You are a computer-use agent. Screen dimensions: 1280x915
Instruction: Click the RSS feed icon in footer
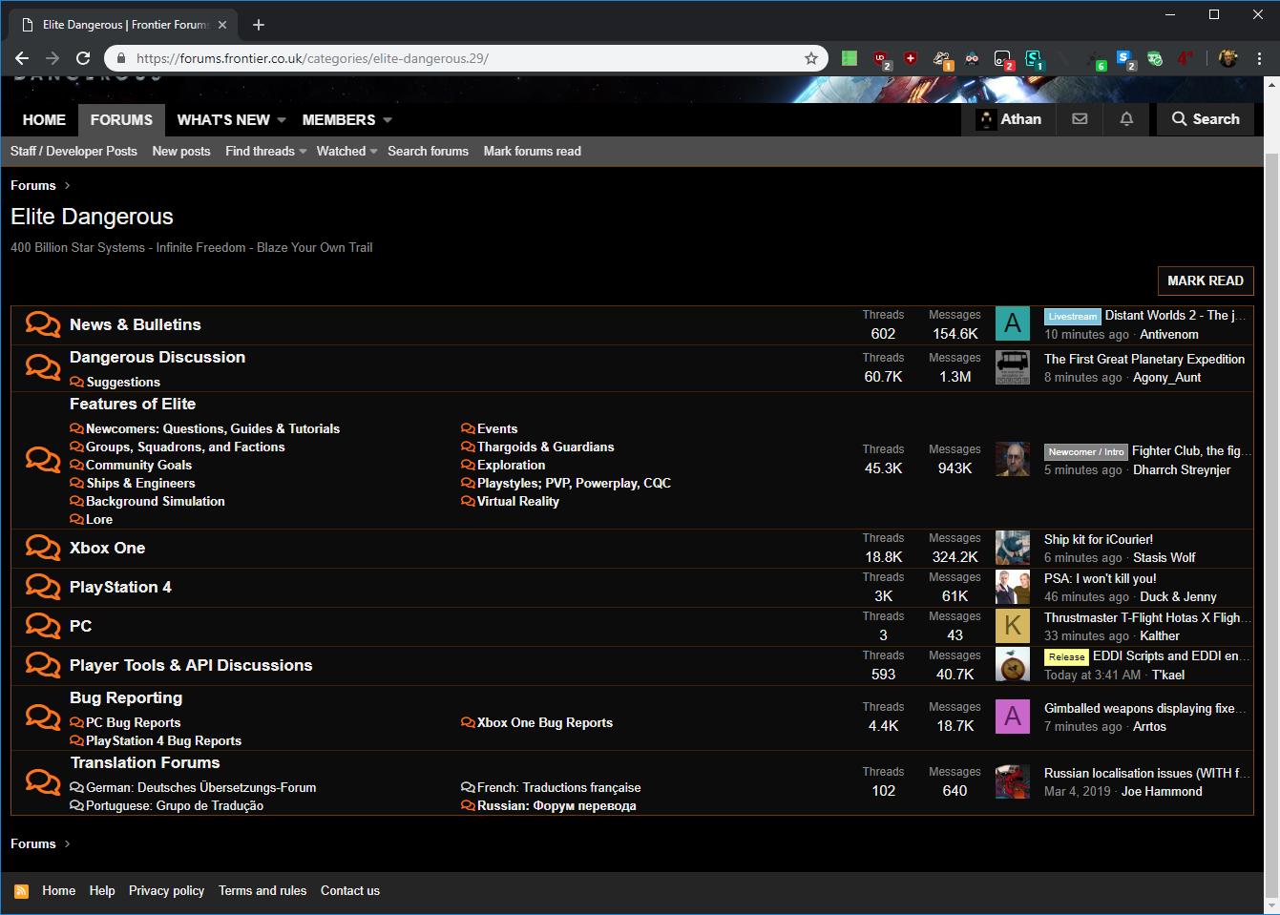pyautogui.click(x=21, y=891)
